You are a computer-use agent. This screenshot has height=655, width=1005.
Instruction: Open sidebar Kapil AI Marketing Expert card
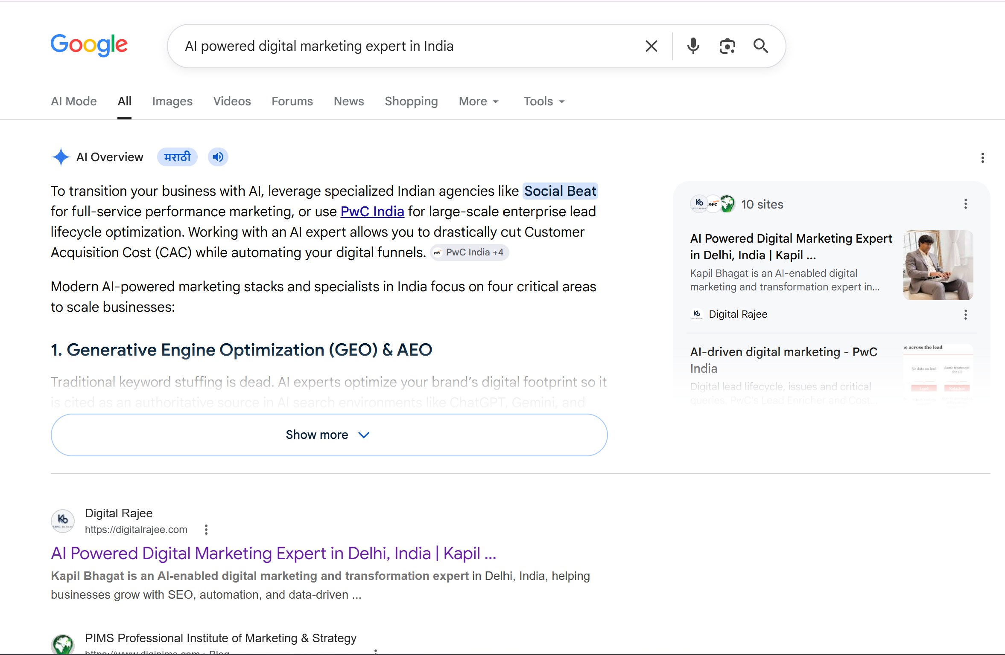[x=791, y=246]
